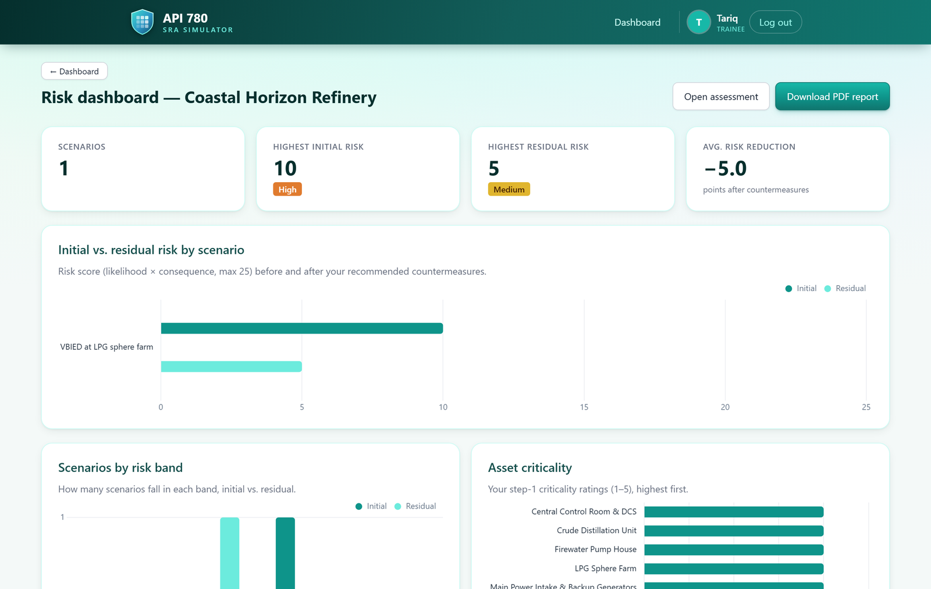This screenshot has width=931, height=589.
Task: Click the Scenarios count value 1
Action: point(64,168)
